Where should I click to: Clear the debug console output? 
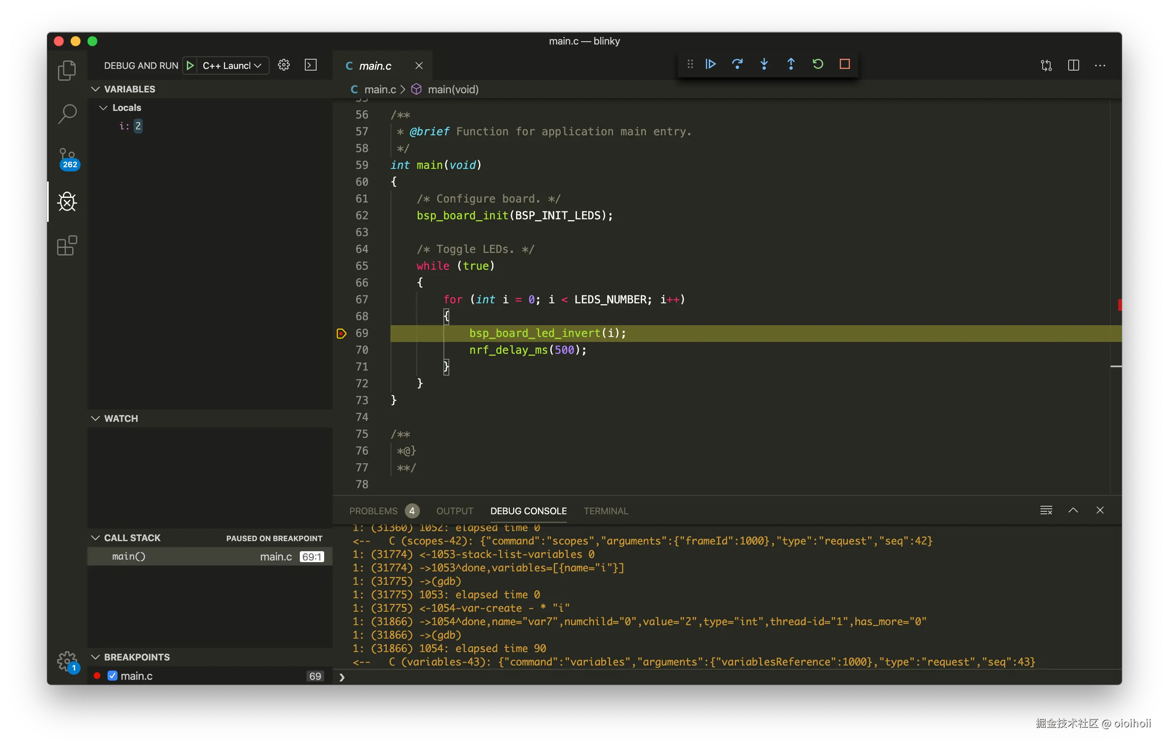1046,510
